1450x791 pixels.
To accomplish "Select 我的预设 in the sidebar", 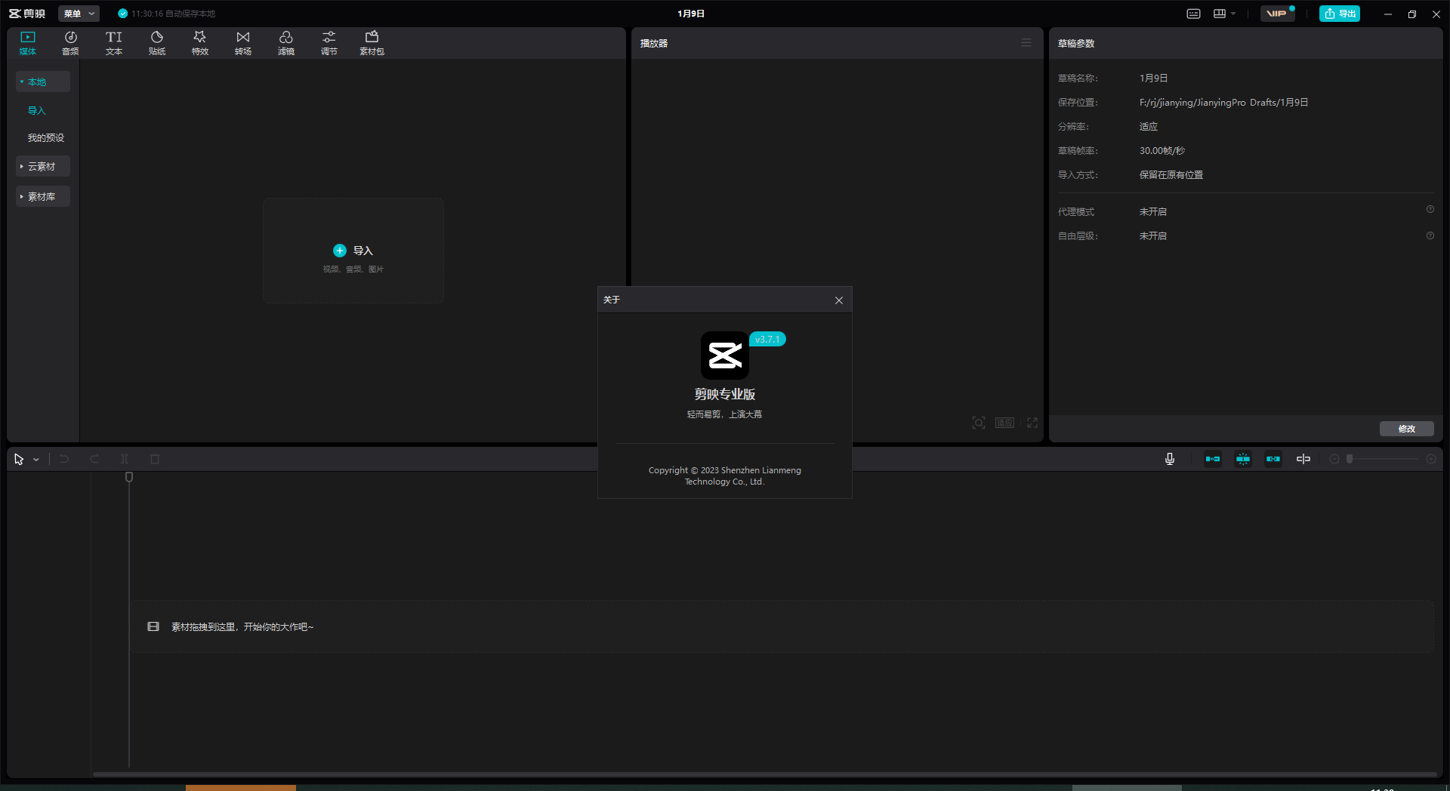I will pyautogui.click(x=46, y=137).
